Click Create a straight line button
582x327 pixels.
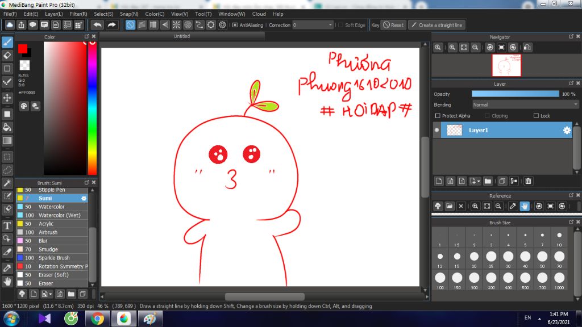437,25
